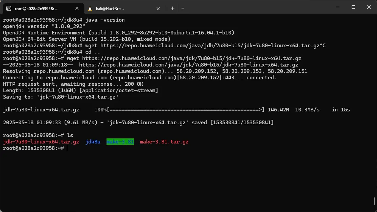This screenshot has height=212, width=377.
Task: Click the wget 100% download progress bar
Action: [x=185, y=110]
